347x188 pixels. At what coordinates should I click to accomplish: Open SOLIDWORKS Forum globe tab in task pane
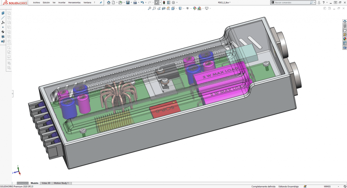coord(345,48)
